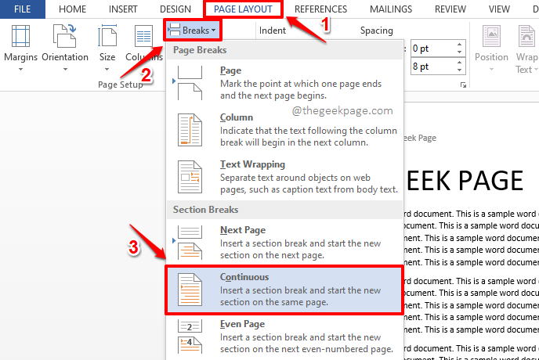The height and width of the screenshot is (360, 539).
Task: Click the 'EEK PAGE' document heading
Action: tap(465, 181)
